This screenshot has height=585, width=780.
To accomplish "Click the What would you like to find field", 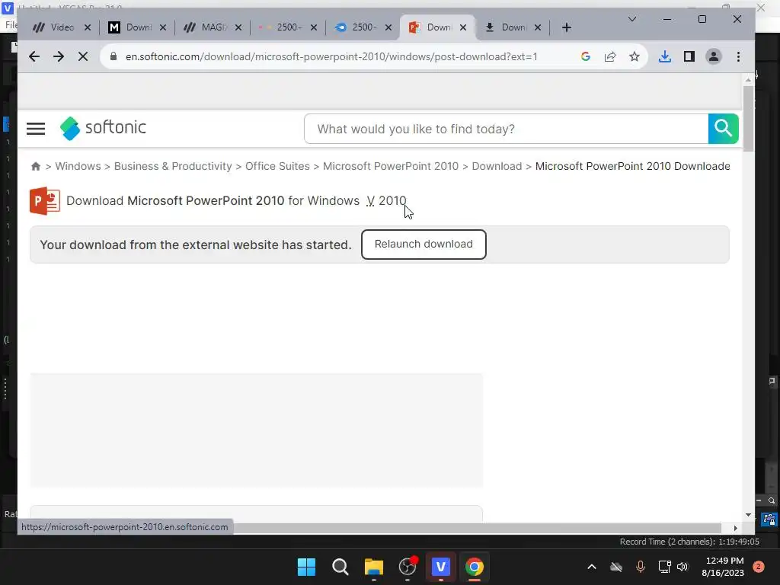I will (x=506, y=129).
